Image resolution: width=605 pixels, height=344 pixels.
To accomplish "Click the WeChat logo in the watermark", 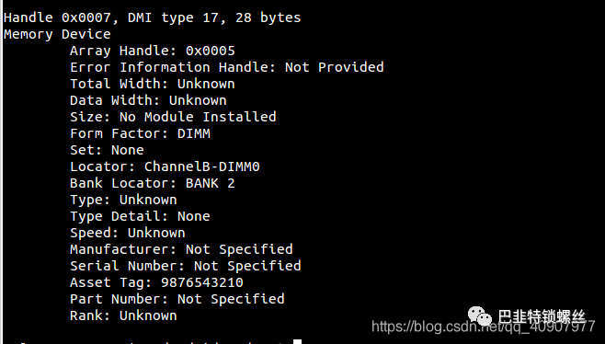I will [x=480, y=316].
